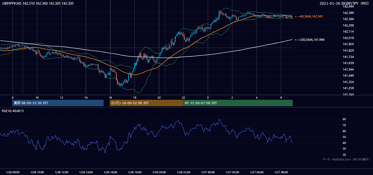This screenshot has height=175, width=373.
Task: Click the 1/27 02:00 time label
Action: [x=232, y=172]
